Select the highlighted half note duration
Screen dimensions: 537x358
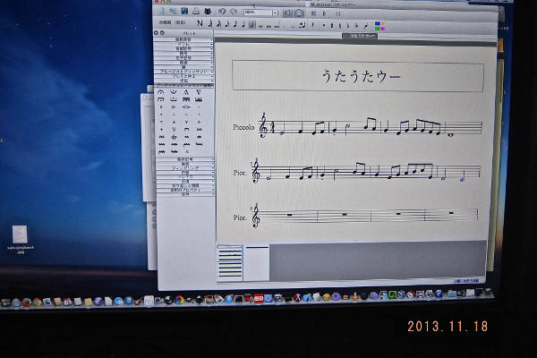pyautogui.click(x=252, y=24)
